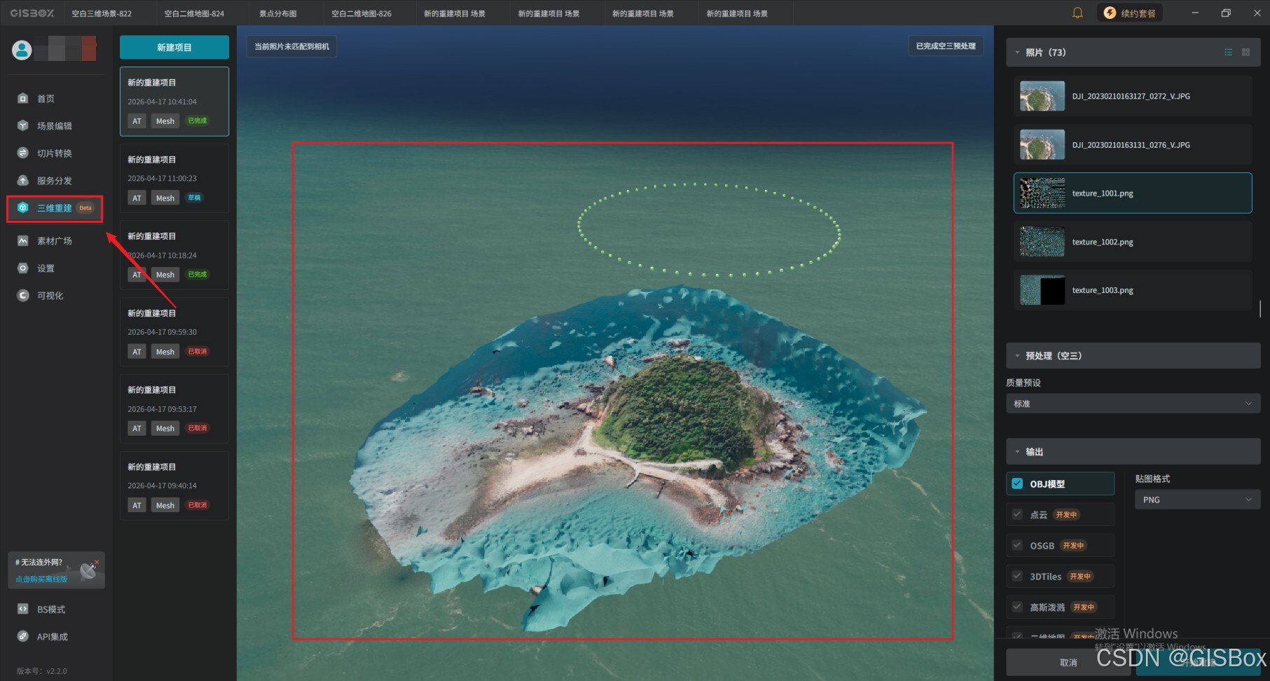Click the user avatar icon

(22, 50)
